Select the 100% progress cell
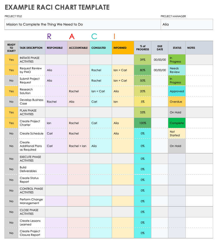 [142, 123]
